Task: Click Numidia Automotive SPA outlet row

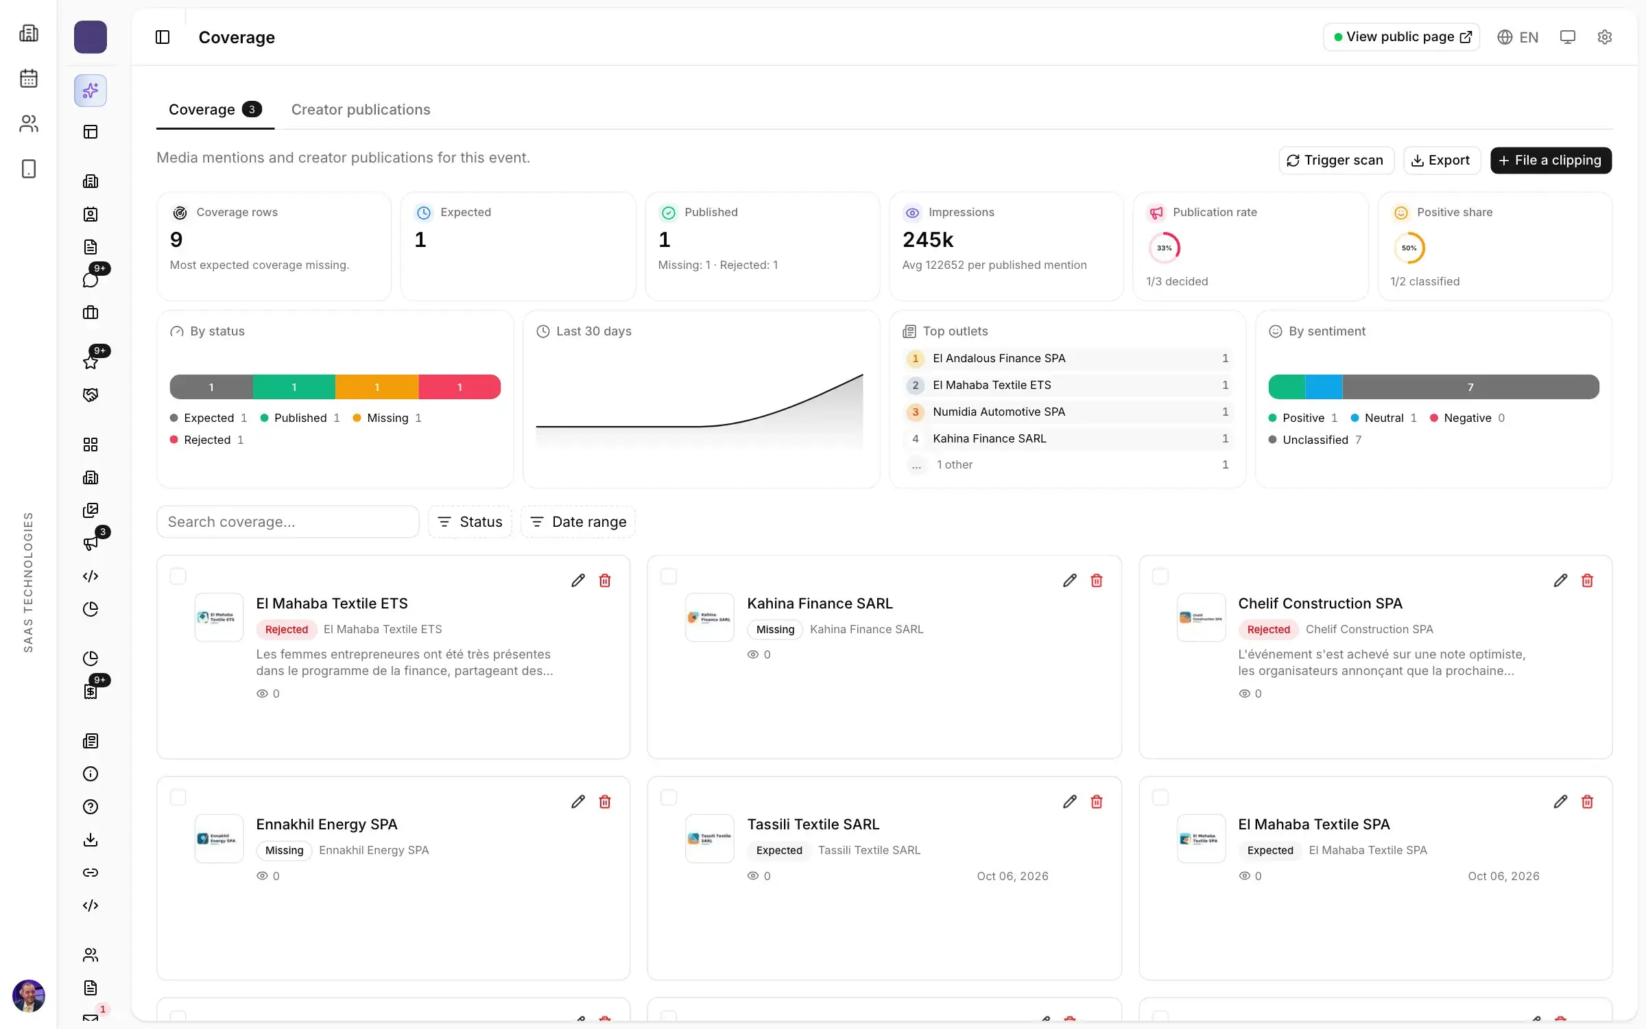Action: pos(1068,412)
